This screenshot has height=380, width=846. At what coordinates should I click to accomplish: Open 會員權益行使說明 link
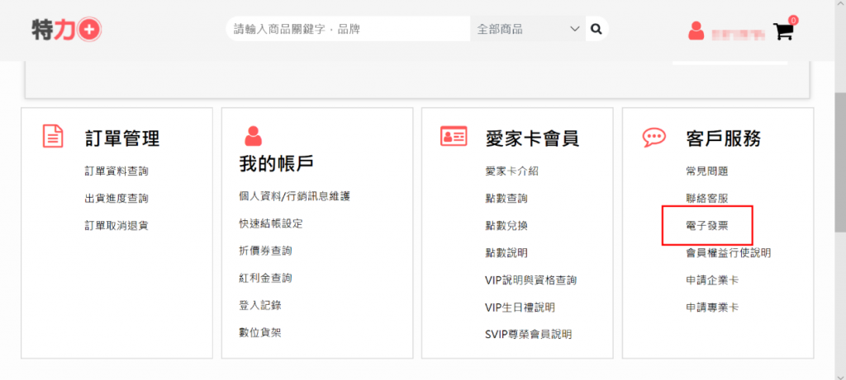pos(729,252)
